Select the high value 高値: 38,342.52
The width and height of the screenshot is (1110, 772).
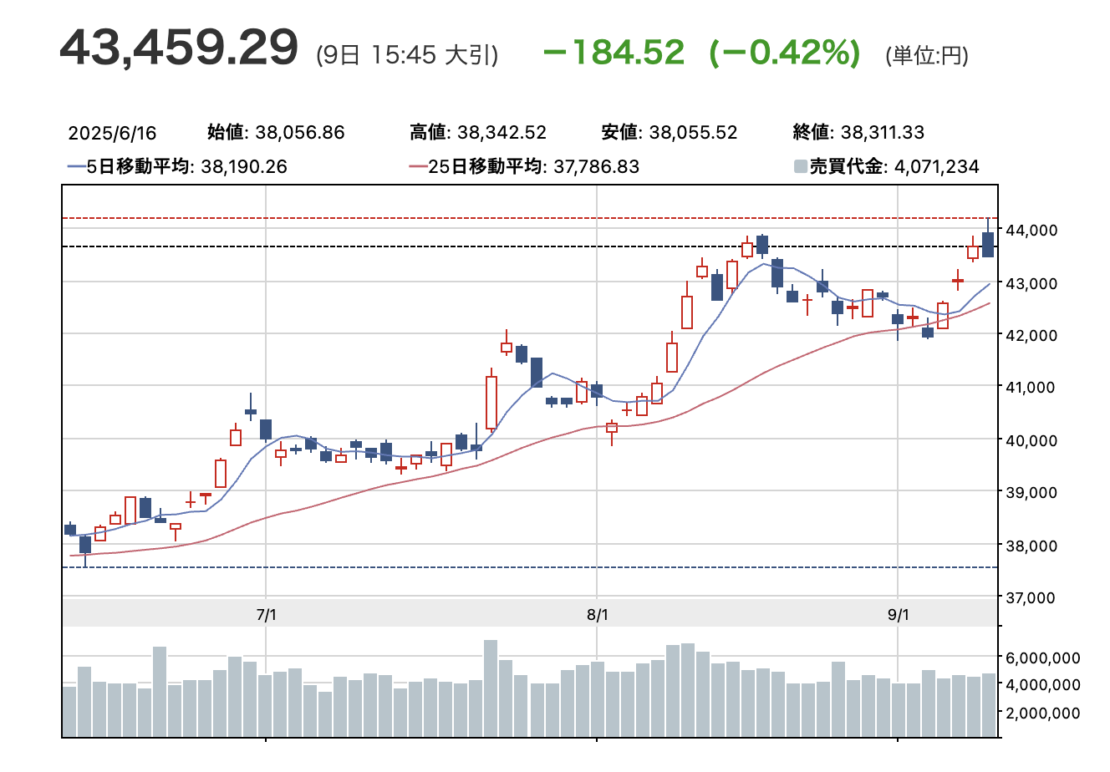click(478, 132)
